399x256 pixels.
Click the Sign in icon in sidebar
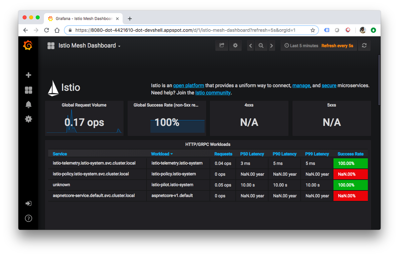[29, 204]
